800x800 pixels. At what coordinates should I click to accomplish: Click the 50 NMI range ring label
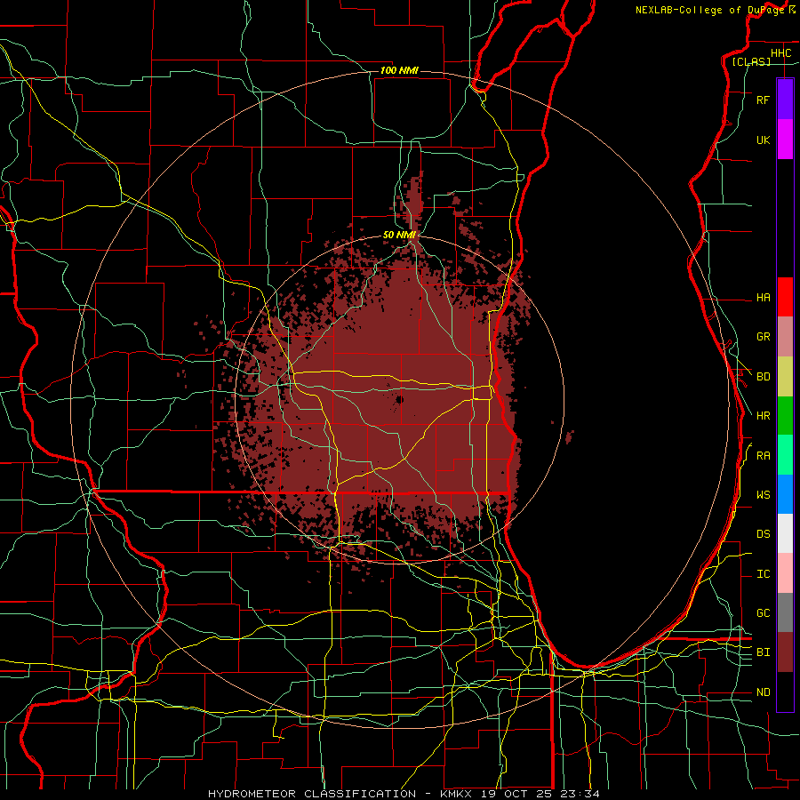[399, 236]
